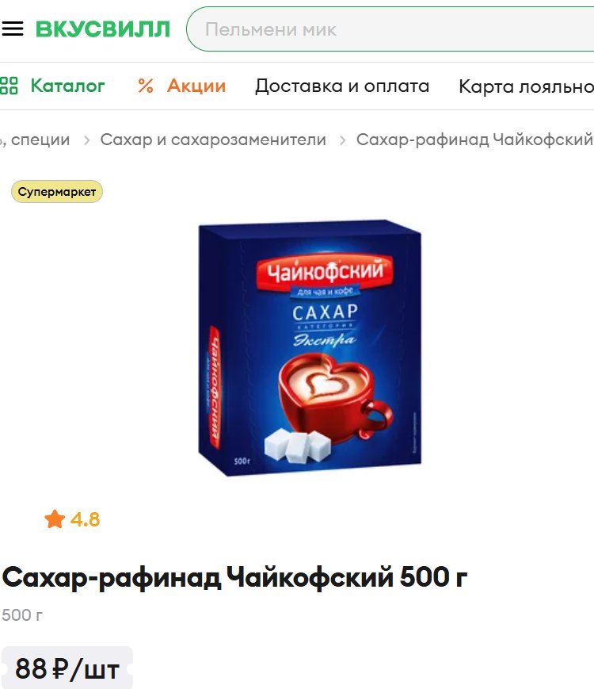Open the Акции menu item
This screenshot has height=689, width=594.
click(x=196, y=86)
